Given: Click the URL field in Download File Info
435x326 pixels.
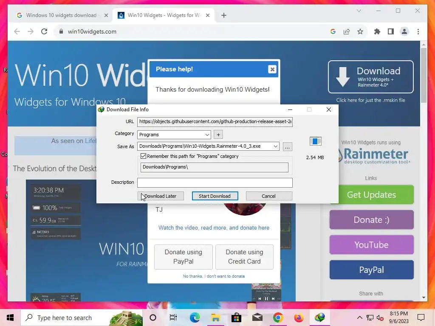Looking at the screenshot, I should (215, 121).
